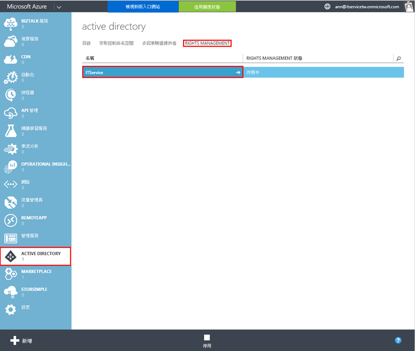Open BizTalk services icon in sidebar
The width and height of the screenshot is (415, 351).
pos(11,24)
